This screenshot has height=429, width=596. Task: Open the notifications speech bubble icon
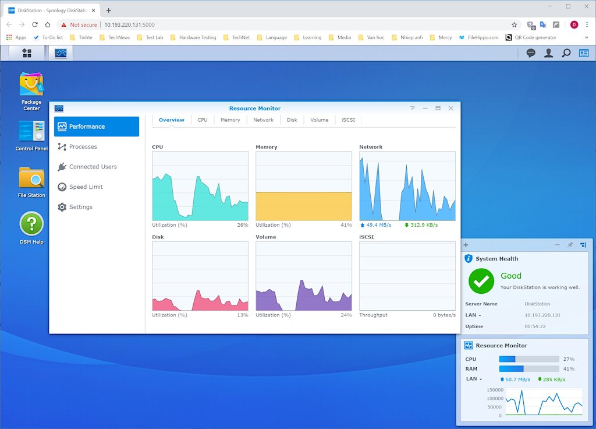531,53
